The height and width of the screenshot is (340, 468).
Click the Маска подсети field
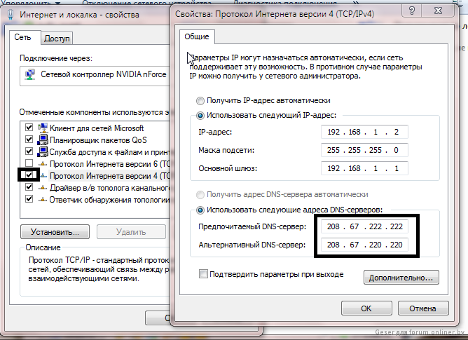point(364,150)
